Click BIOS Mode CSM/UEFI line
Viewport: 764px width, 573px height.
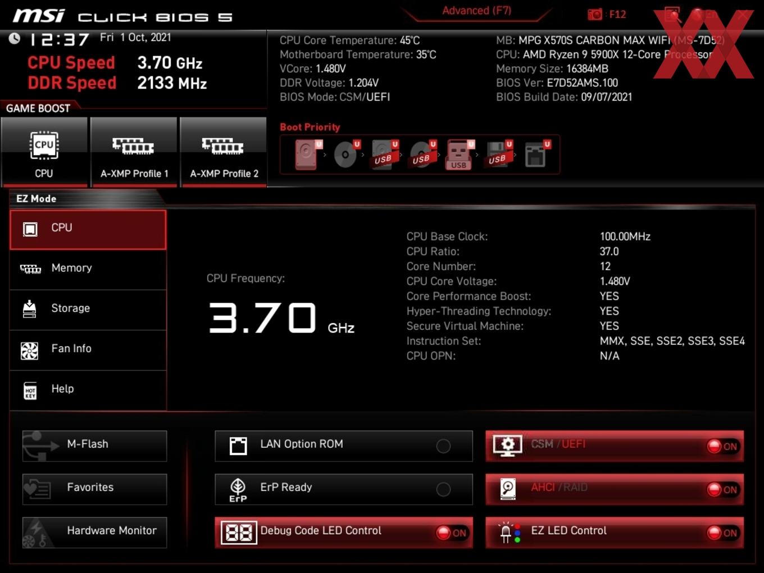pyautogui.click(x=335, y=97)
